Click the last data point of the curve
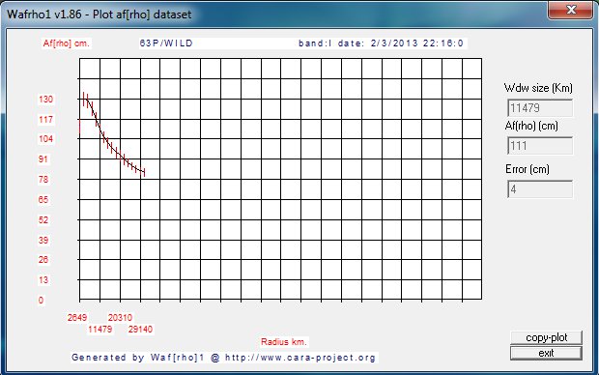The image size is (599, 375). pos(144,173)
